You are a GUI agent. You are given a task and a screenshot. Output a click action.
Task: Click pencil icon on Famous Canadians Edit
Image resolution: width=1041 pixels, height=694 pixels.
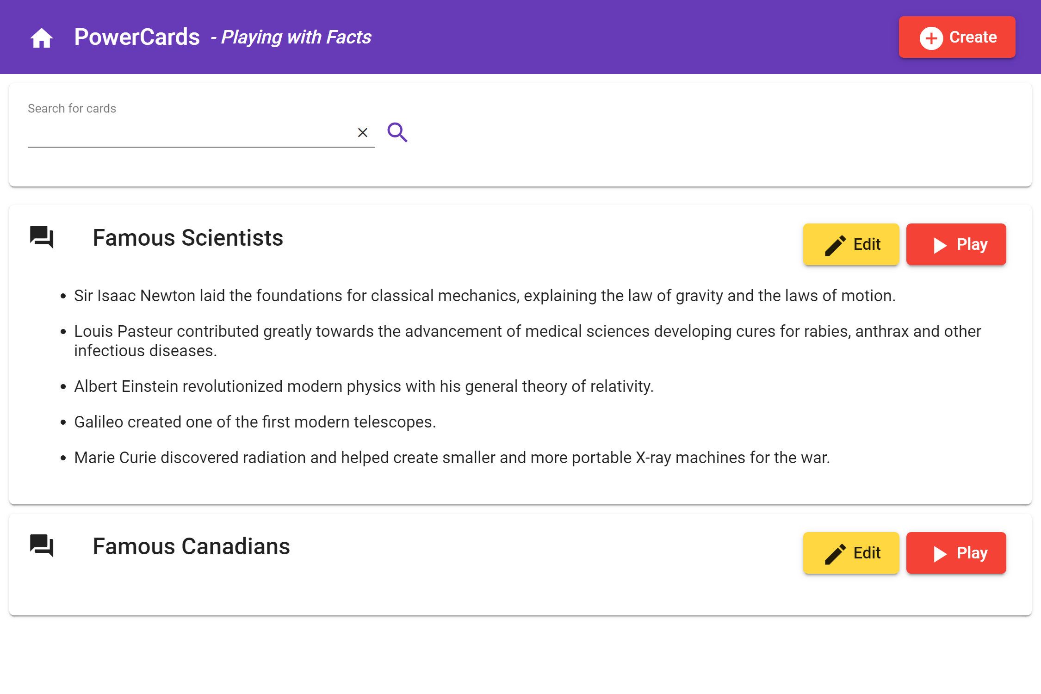pyautogui.click(x=835, y=553)
